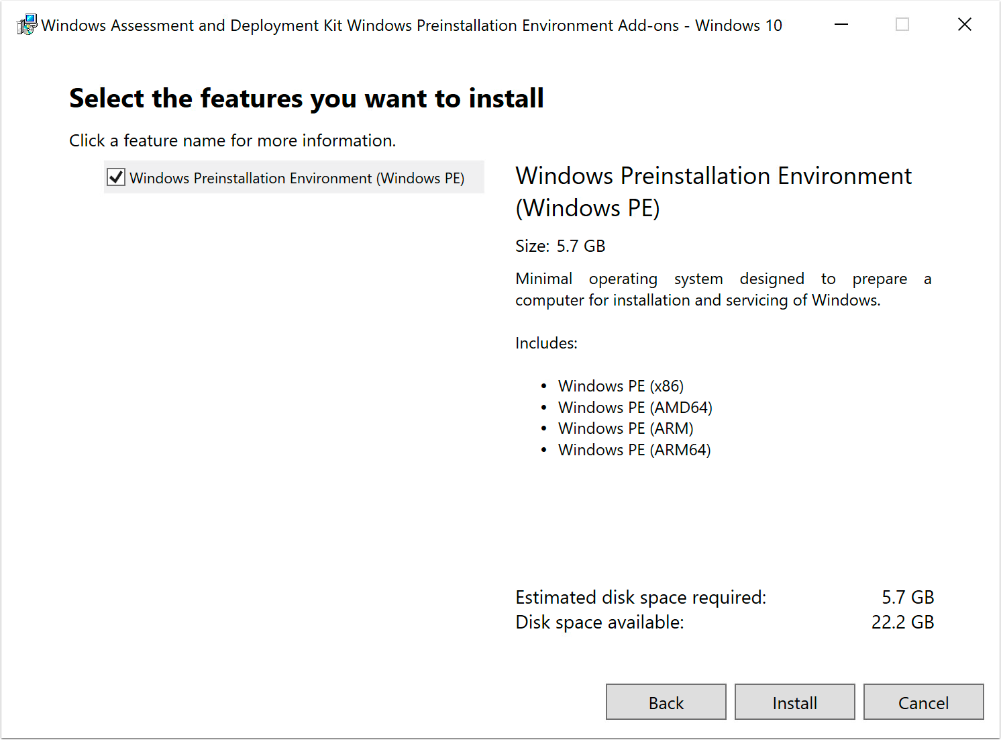
Task: Select the Windows Preinstallation Environment feature name
Action: [x=297, y=177]
